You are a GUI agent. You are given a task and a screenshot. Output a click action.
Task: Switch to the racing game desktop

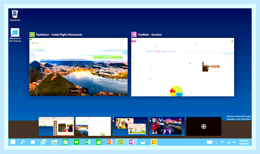pos(167,126)
